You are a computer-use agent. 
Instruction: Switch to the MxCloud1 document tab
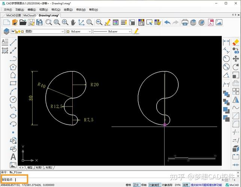[30, 15]
